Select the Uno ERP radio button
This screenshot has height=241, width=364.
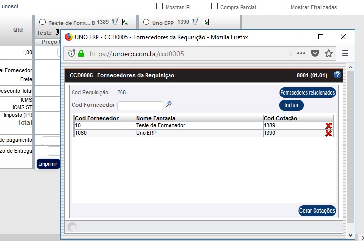(x=146, y=22)
